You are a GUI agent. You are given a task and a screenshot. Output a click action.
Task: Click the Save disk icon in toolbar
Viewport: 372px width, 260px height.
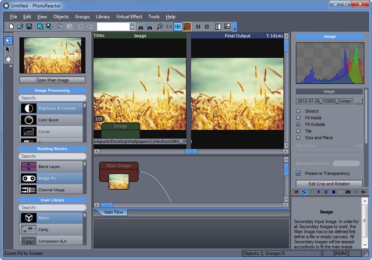click(x=29, y=27)
